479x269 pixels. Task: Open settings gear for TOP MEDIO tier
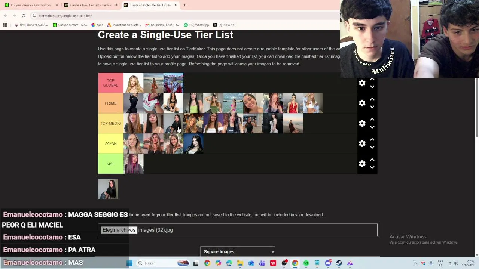(x=362, y=123)
